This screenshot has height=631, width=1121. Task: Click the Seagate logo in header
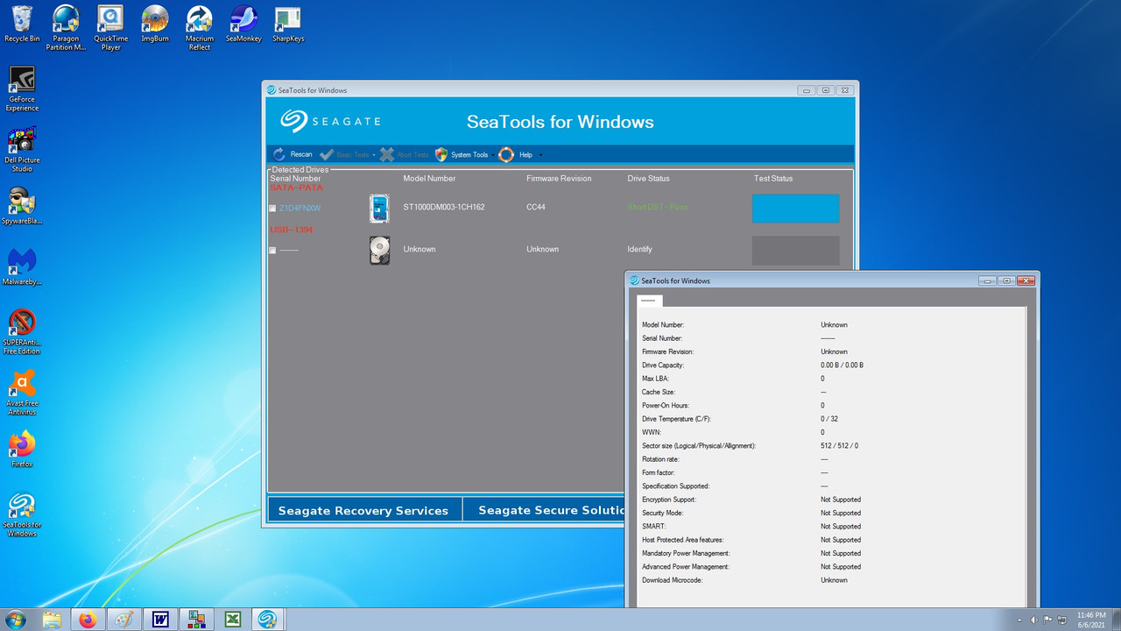(330, 121)
